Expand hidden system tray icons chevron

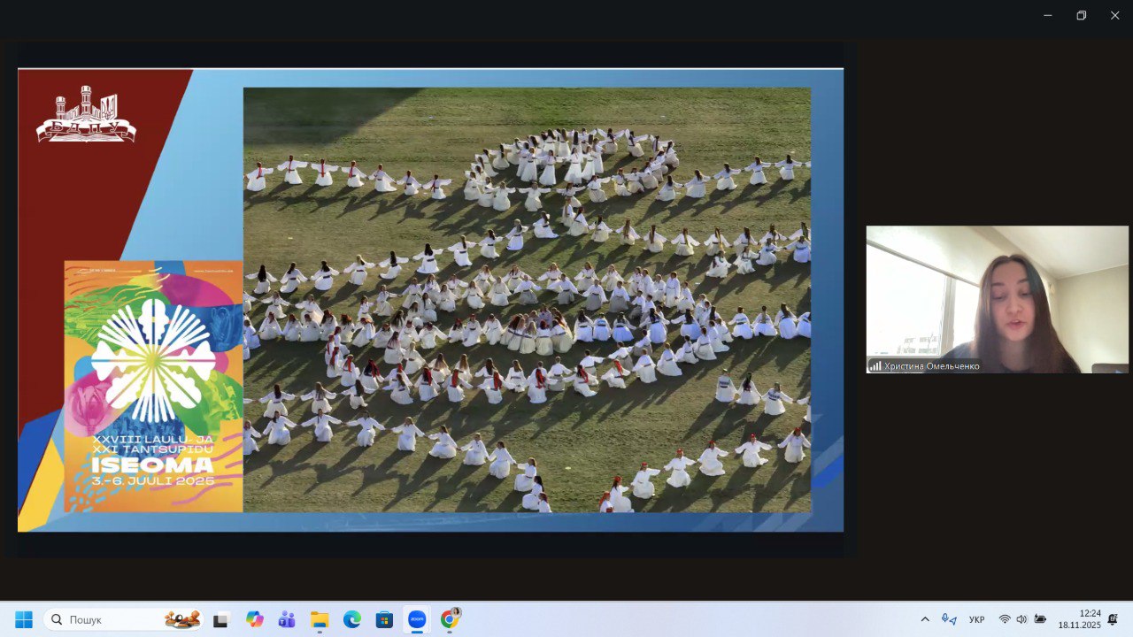point(925,619)
